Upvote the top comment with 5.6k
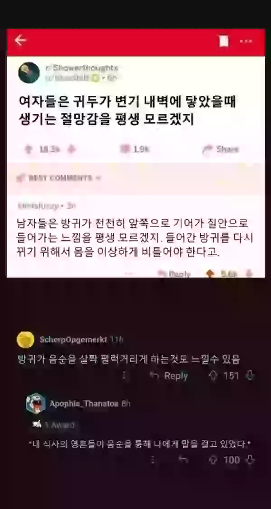This screenshot has height=509, width=271. pyautogui.click(x=210, y=274)
